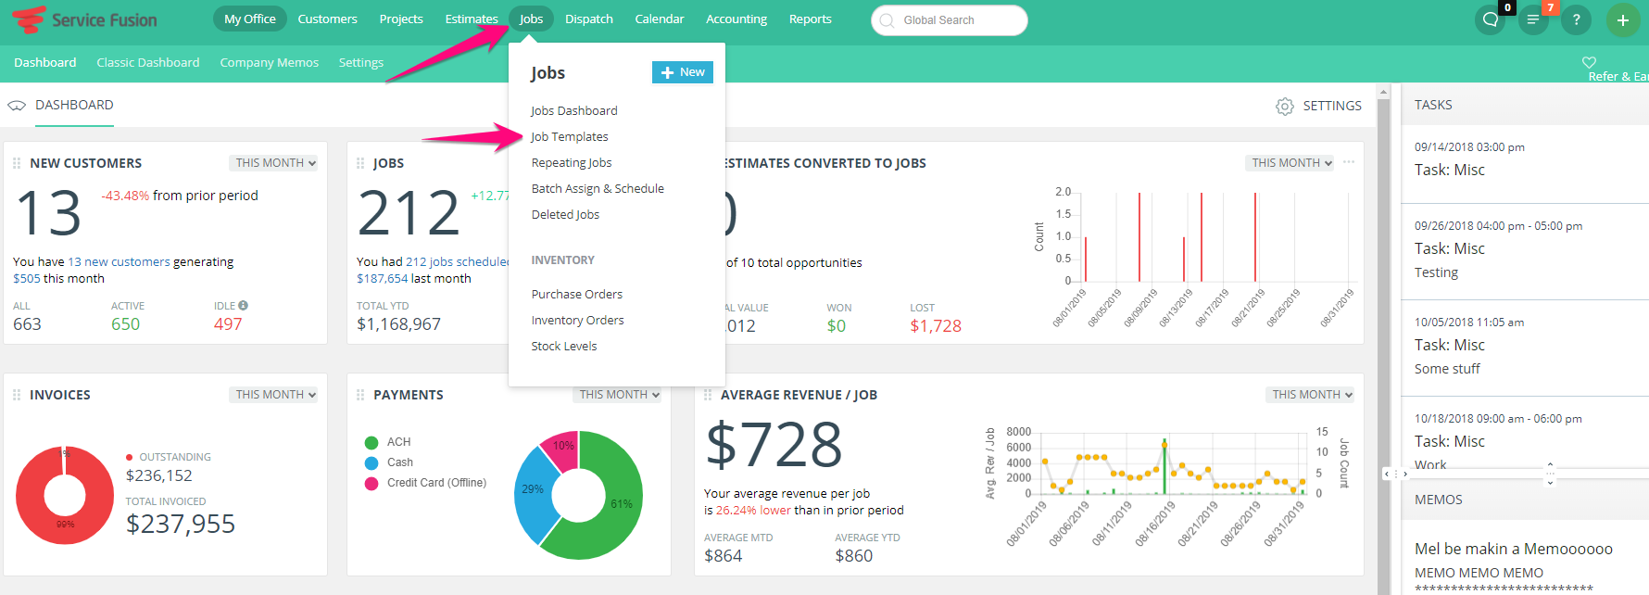Click the side panel collapse arrows
This screenshot has width=1649, height=595.
coord(1395,474)
